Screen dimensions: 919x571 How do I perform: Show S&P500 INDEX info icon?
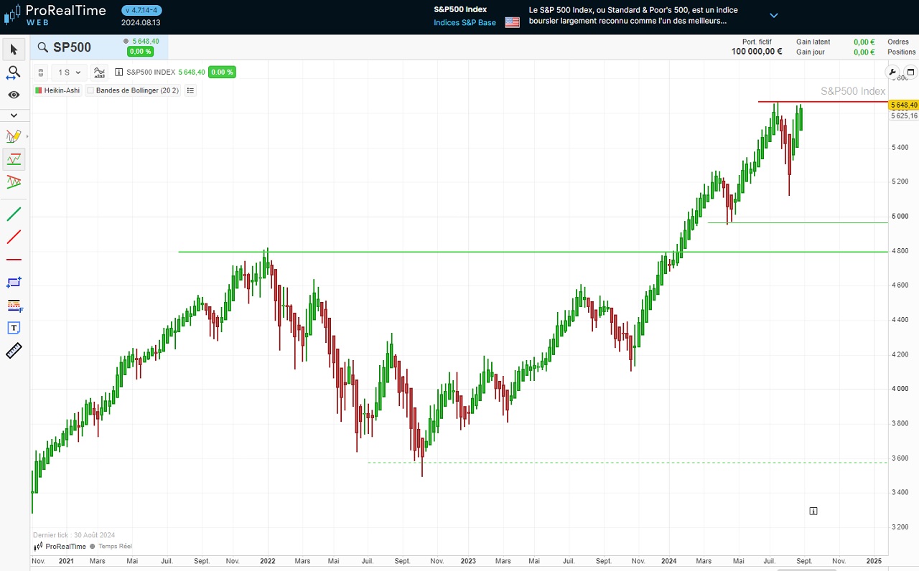(118, 72)
